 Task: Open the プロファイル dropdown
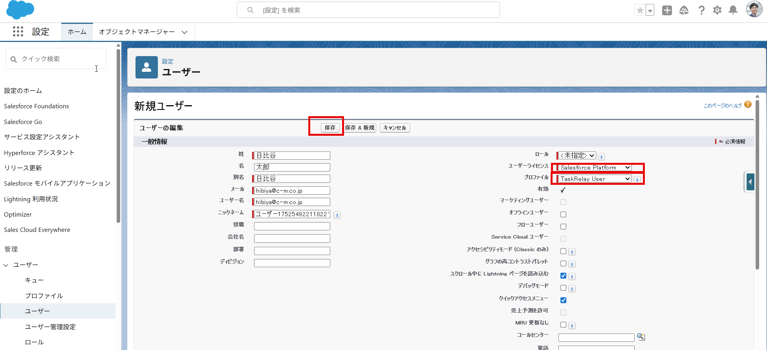coord(595,179)
